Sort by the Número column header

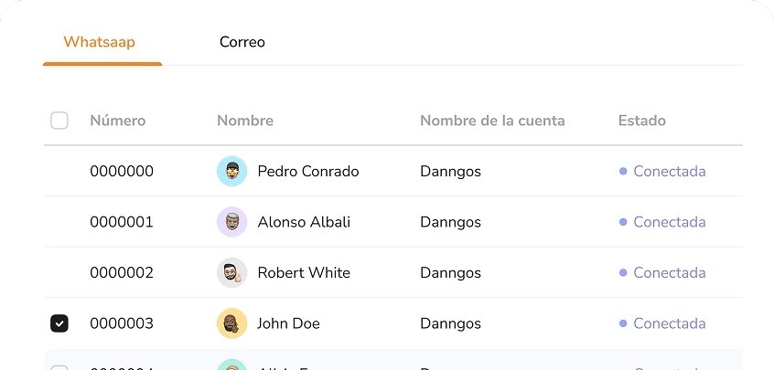(x=117, y=121)
